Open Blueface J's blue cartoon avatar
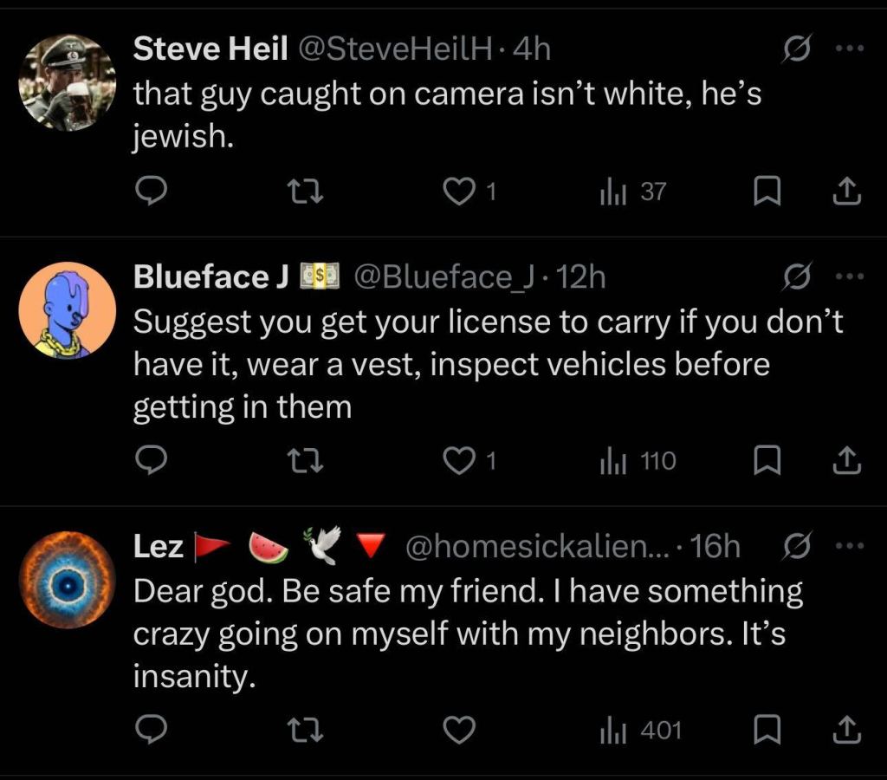The width and height of the screenshot is (887, 780). click(68, 310)
